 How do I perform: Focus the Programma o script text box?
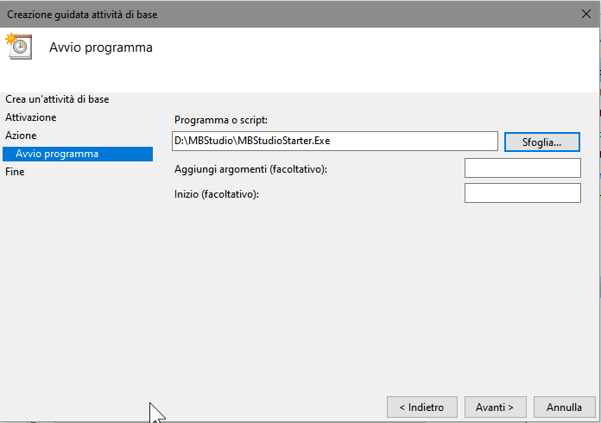(335, 141)
